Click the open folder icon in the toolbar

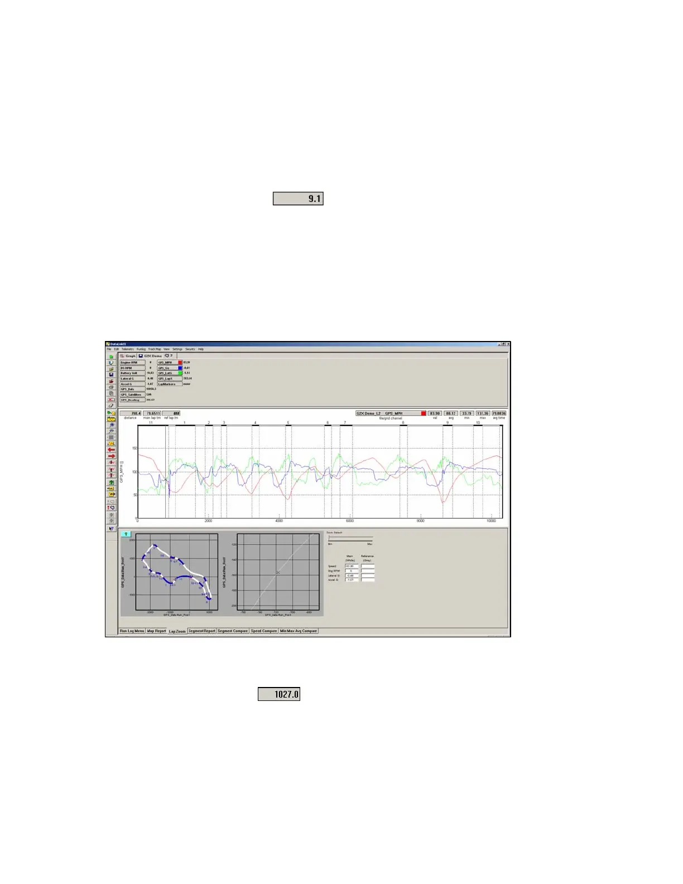coord(111,369)
